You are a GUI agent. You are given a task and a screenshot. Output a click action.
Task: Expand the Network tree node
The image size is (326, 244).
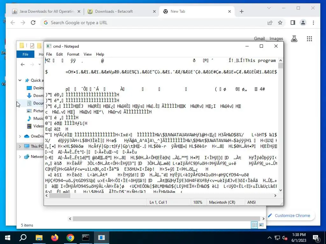[20, 157]
